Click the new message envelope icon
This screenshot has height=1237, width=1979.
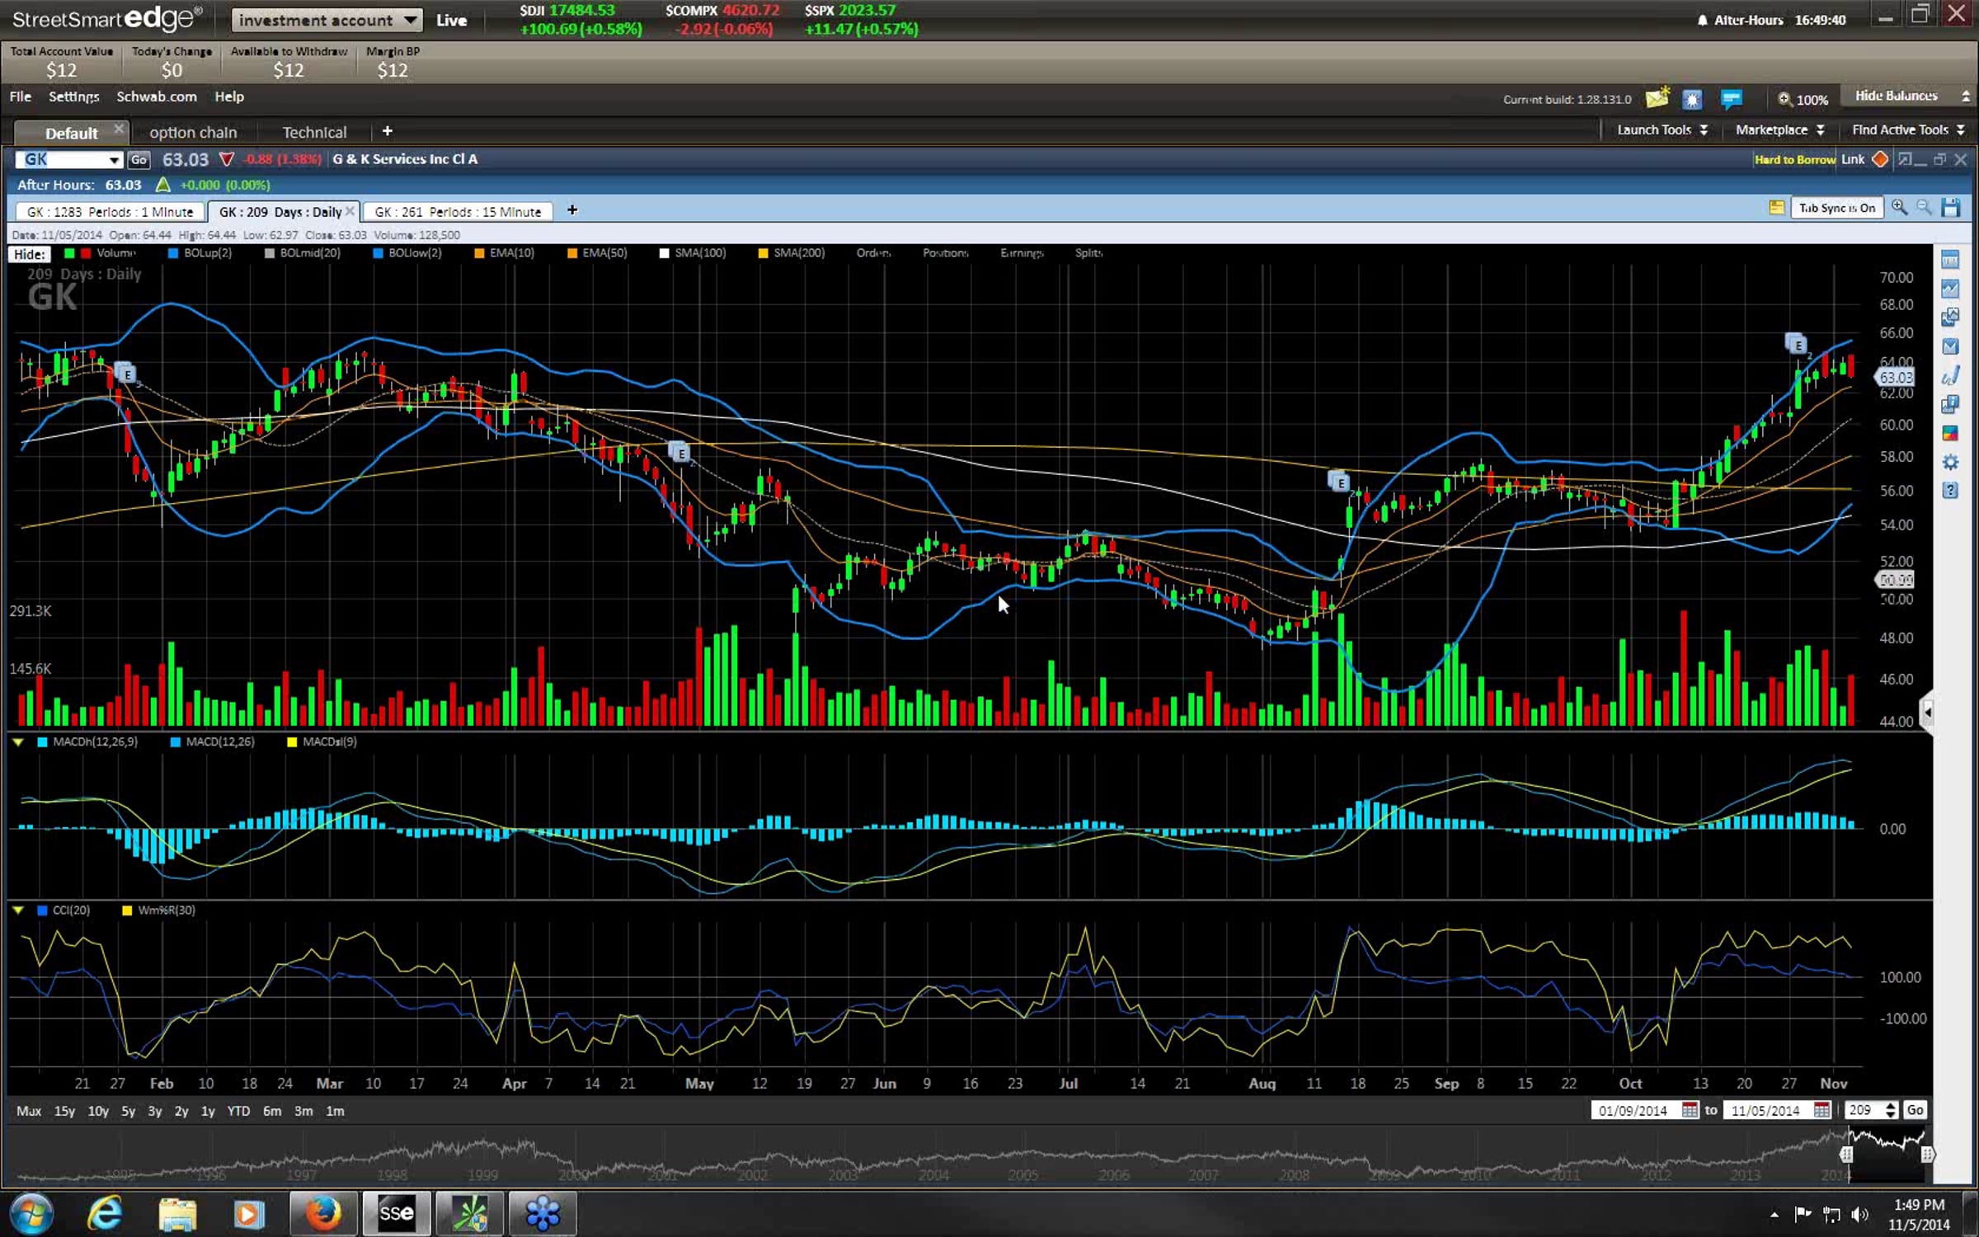[1657, 99]
